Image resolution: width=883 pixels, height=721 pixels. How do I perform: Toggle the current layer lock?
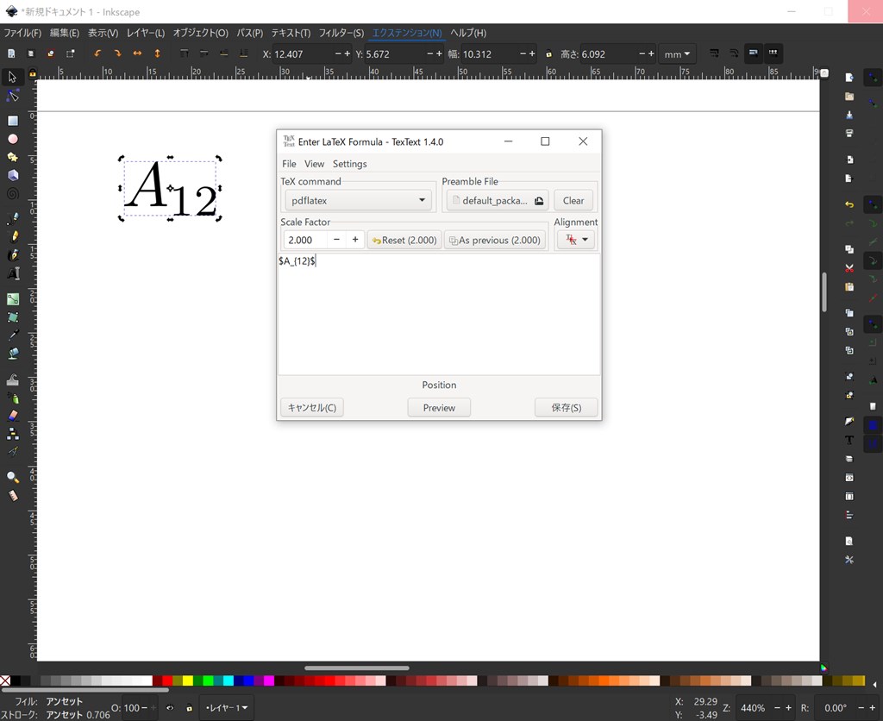click(x=190, y=709)
